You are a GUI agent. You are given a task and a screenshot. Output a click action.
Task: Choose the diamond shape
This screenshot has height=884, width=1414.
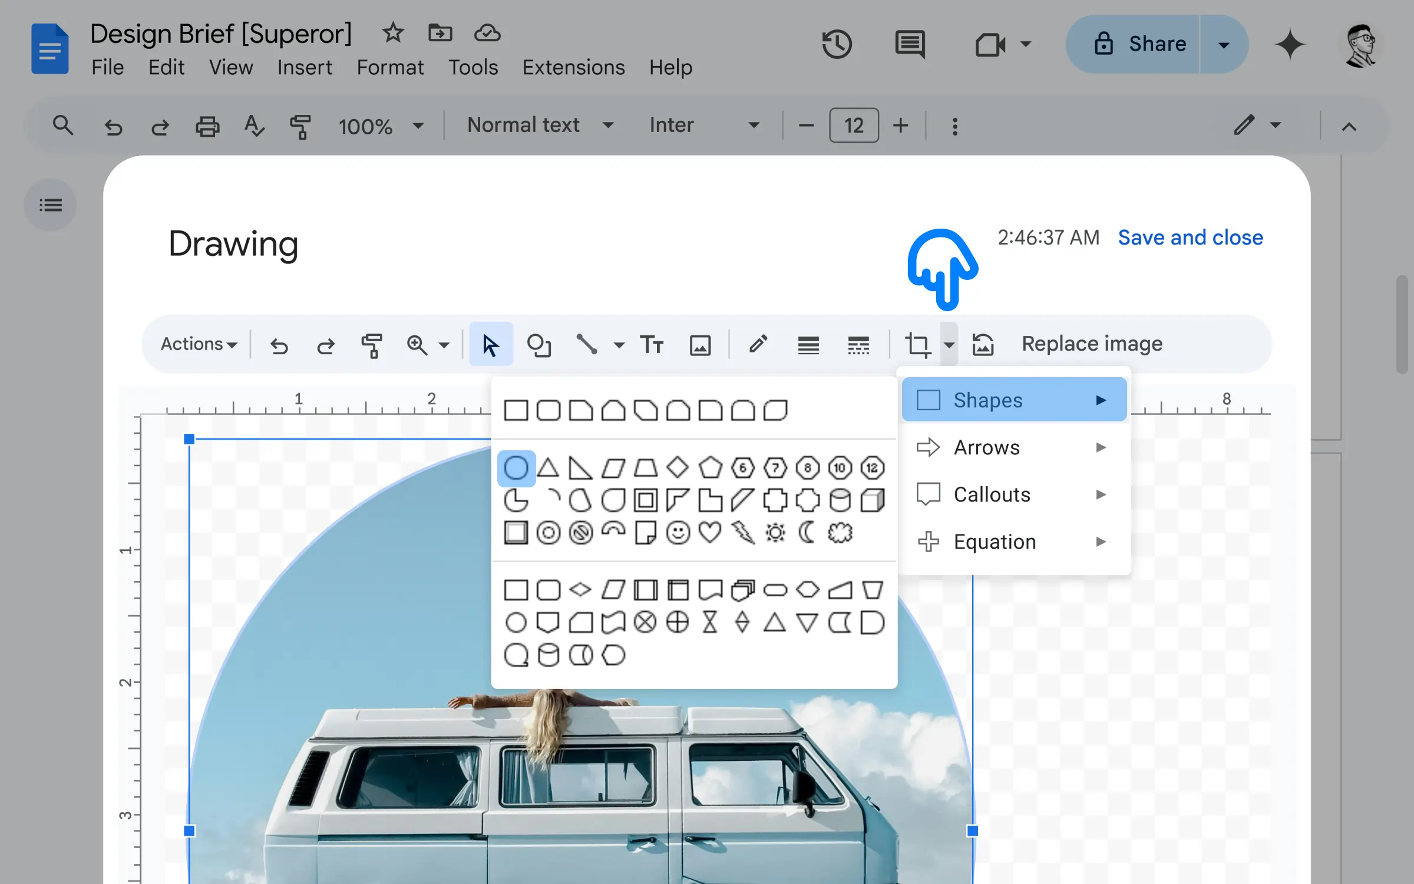tap(678, 468)
